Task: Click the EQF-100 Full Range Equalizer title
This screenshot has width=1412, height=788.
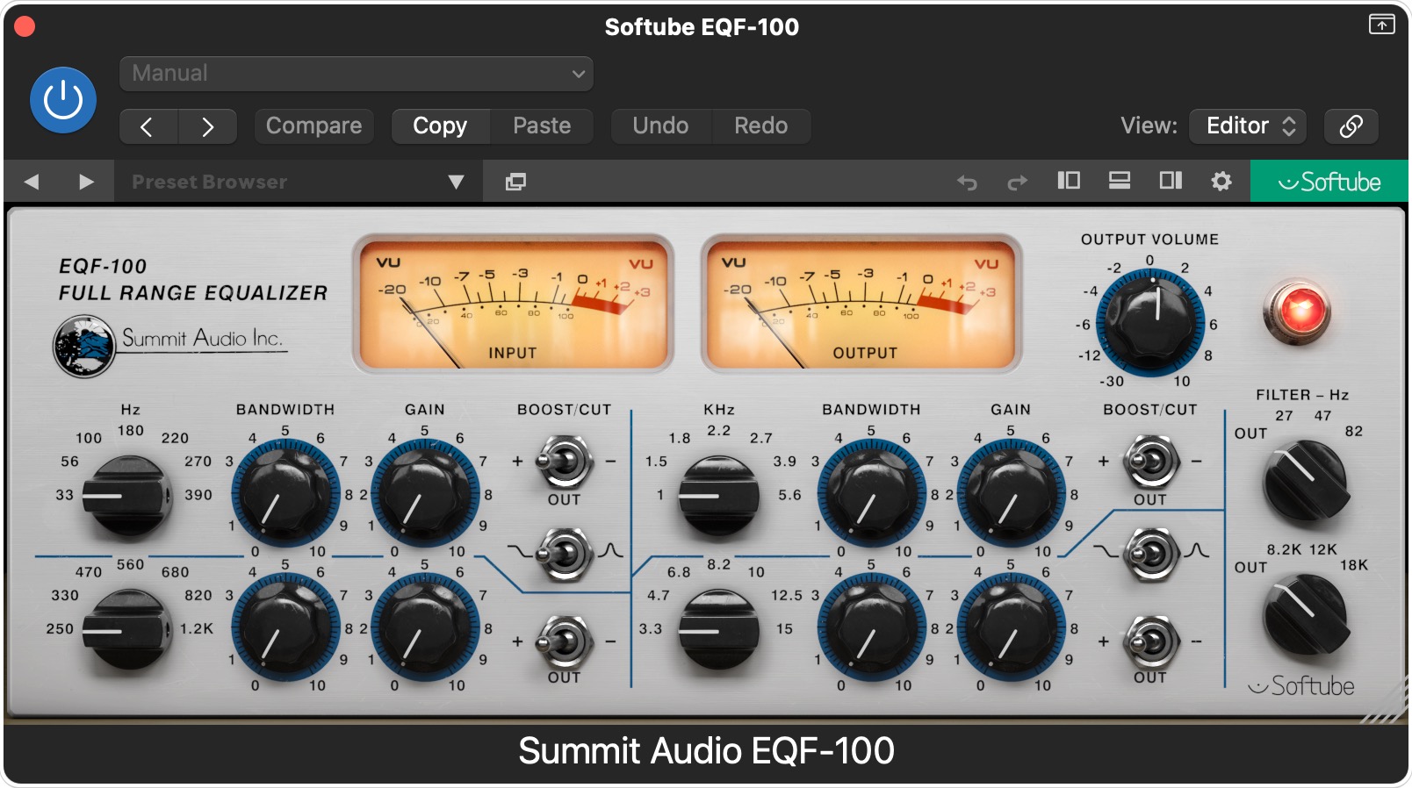Action: point(192,280)
